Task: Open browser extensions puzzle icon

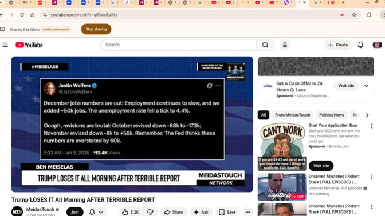Action: [369, 15]
